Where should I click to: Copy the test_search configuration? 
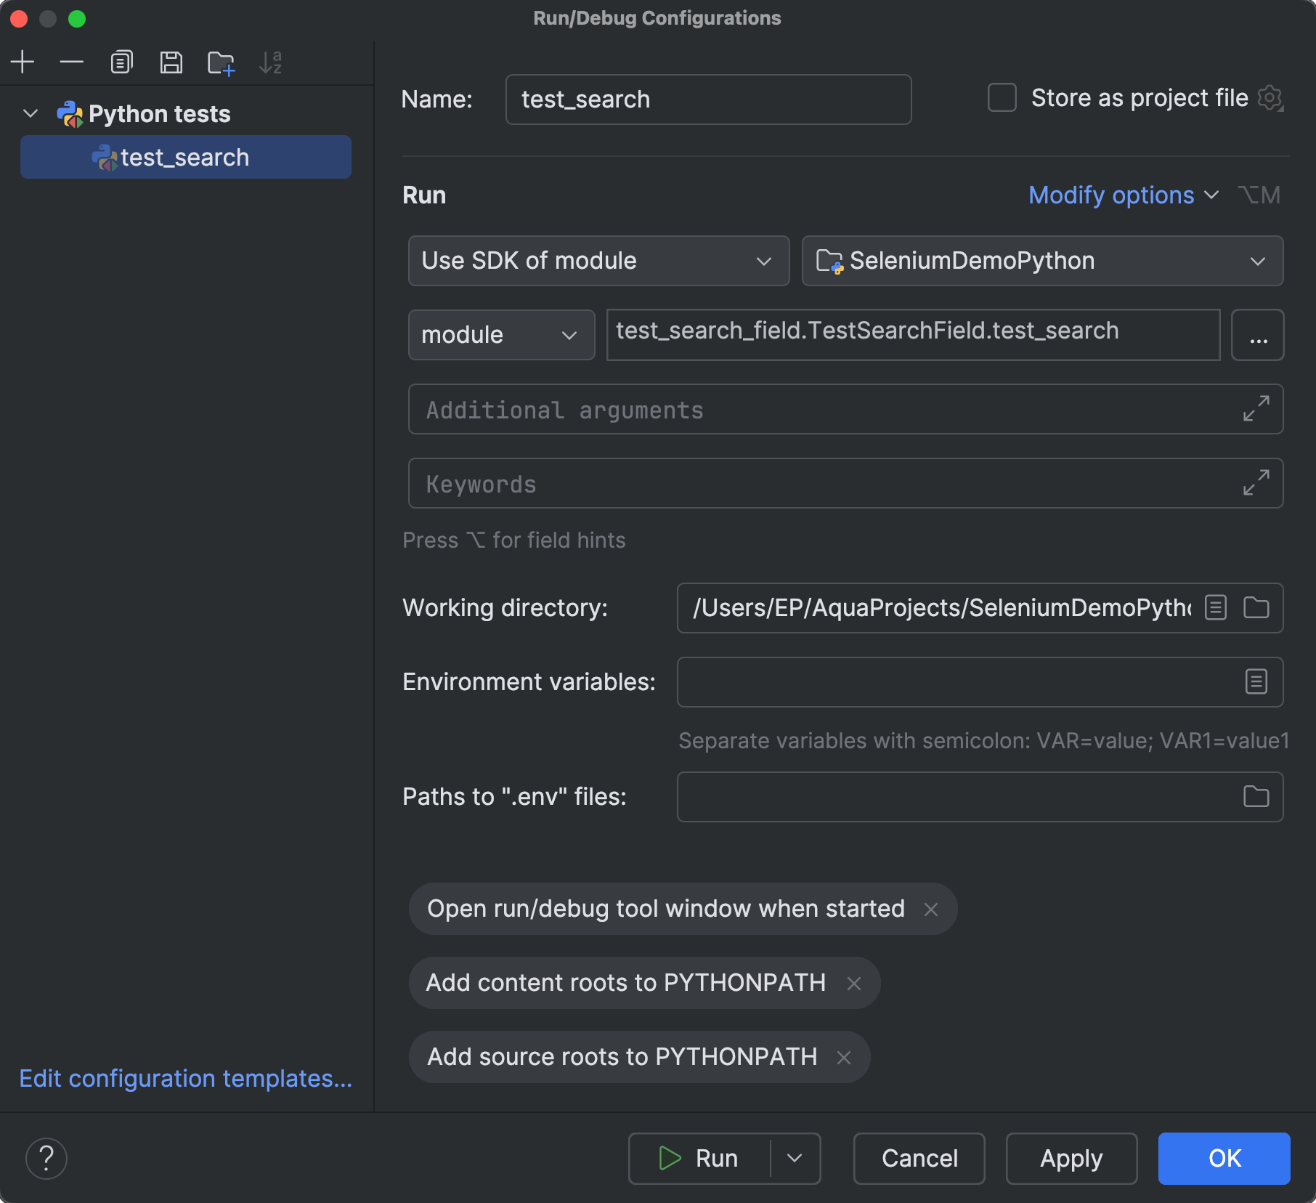click(121, 62)
